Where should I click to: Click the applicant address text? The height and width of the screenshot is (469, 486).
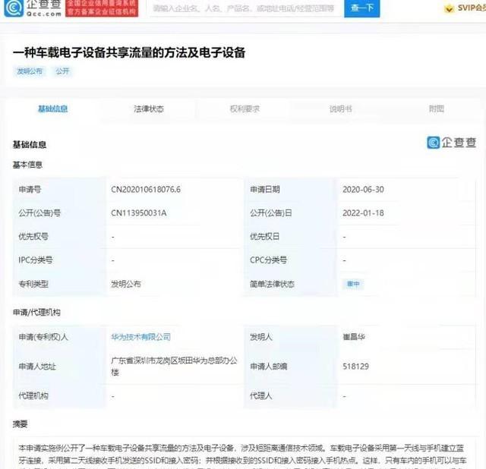(174, 366)
